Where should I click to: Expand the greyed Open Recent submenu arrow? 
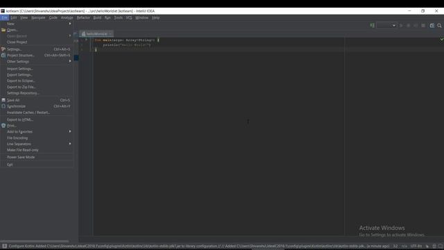tap(70, 35)
